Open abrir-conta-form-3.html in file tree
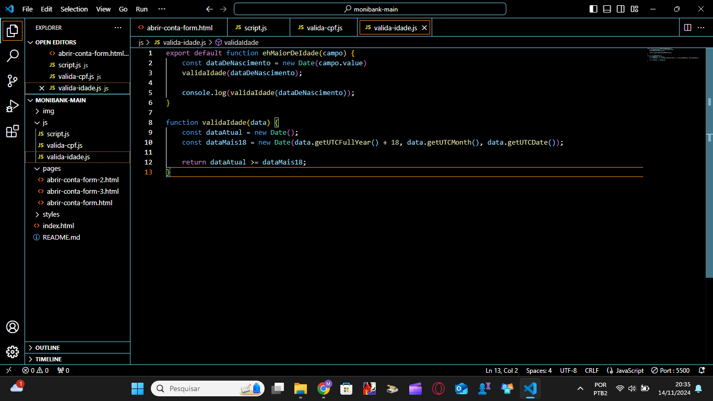 pyautogui.click(x=78, y=192)
